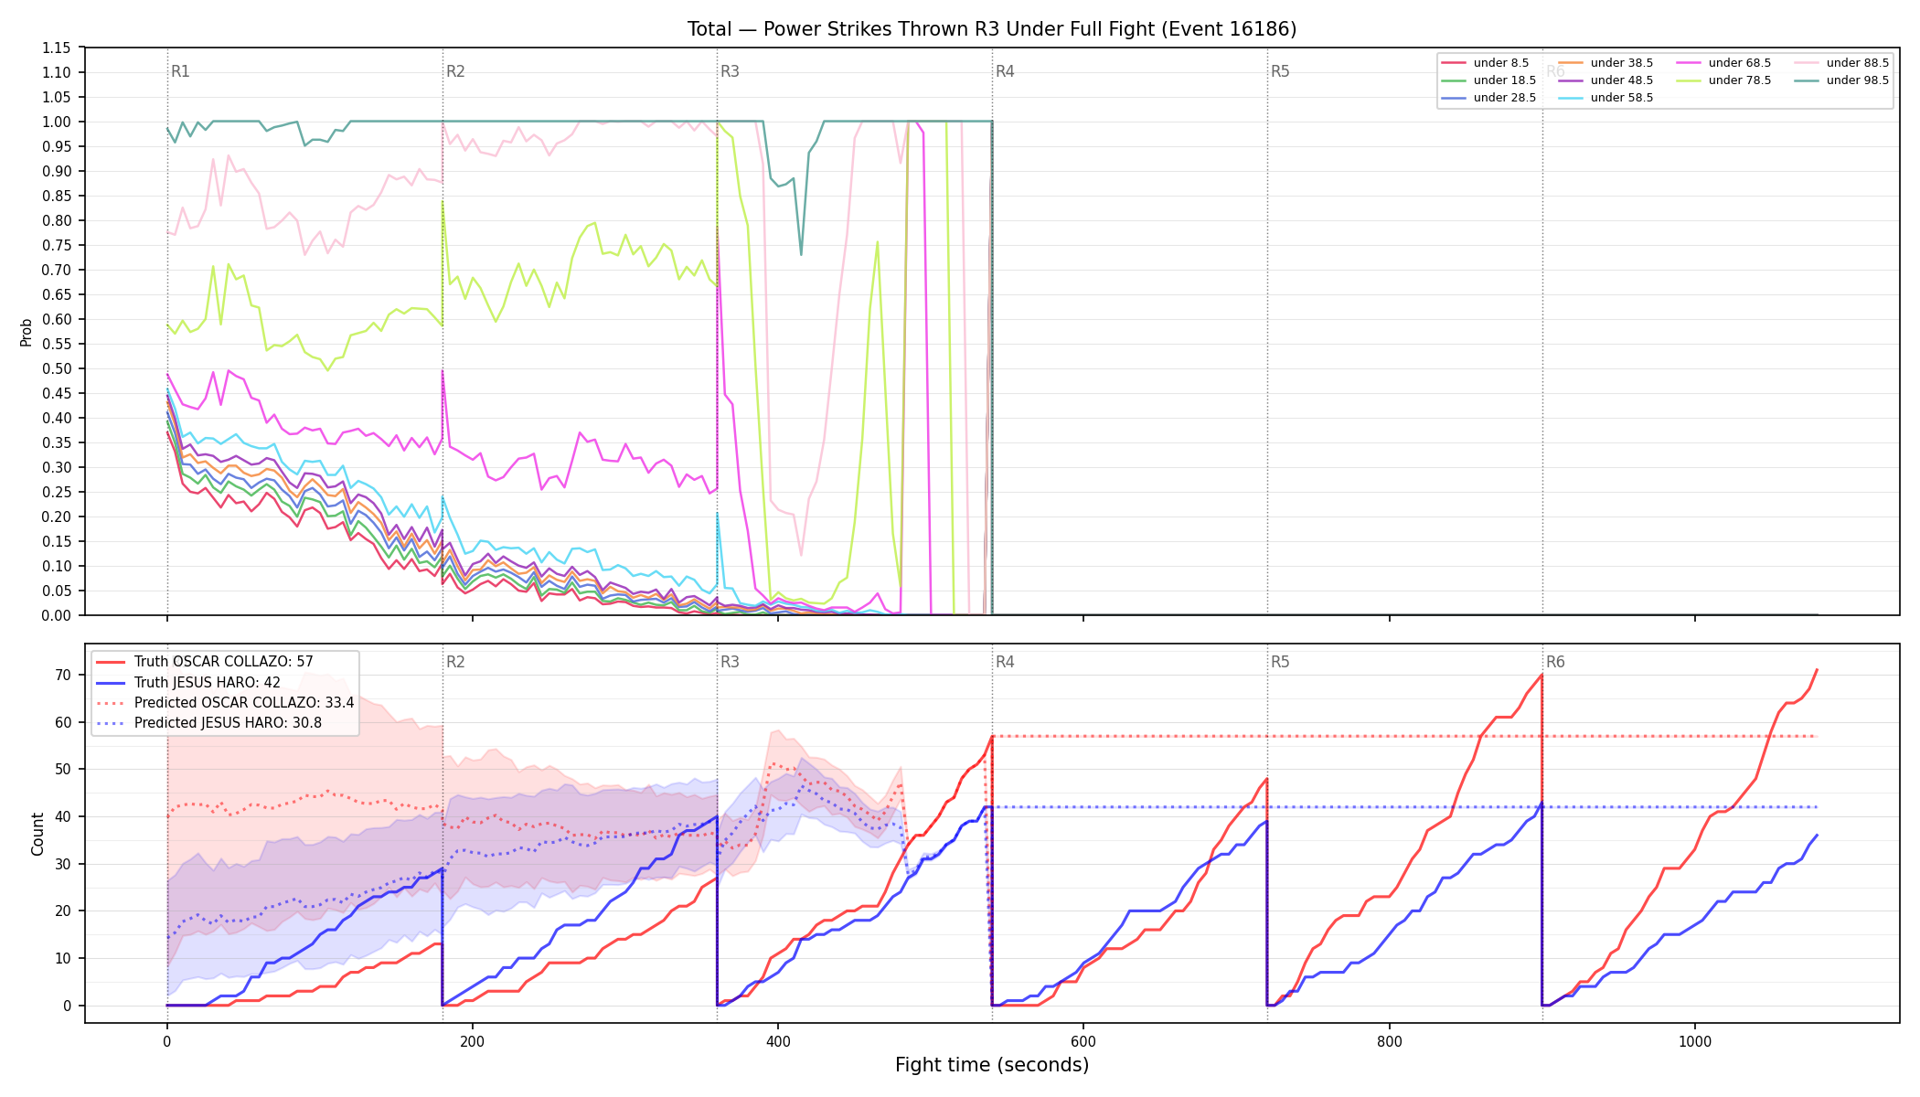1920x1097 pixels.
Task: Click the 'under 88.5' legend color line
Action: [1807, 63]
